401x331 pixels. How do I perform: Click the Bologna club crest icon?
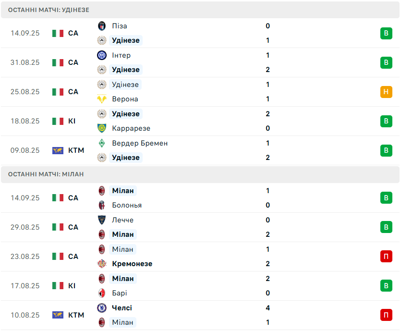pos(101,205)
